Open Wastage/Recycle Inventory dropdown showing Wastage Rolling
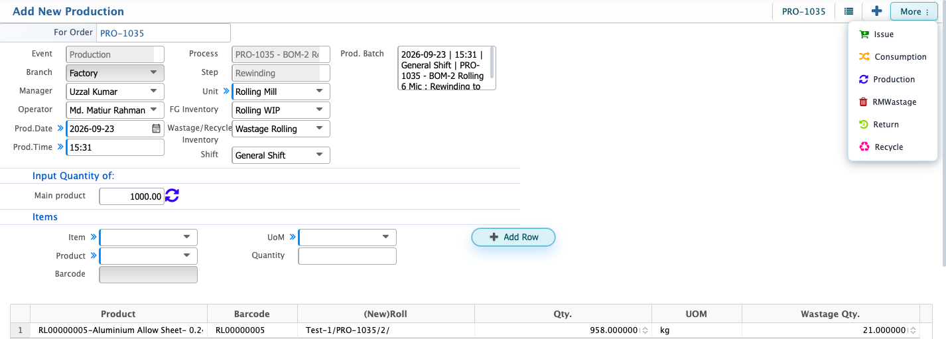The image size is (946, 339). 281,129
